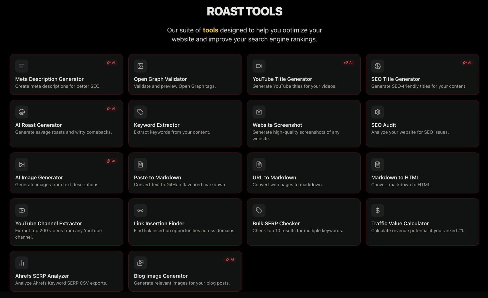Select the Paste to Markdown card
This screenshot has width=488, height=298.
185,173
